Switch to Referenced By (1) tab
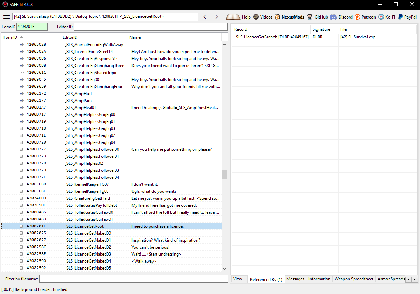This screenshot has width=420, height=294. tap(266, 279)
